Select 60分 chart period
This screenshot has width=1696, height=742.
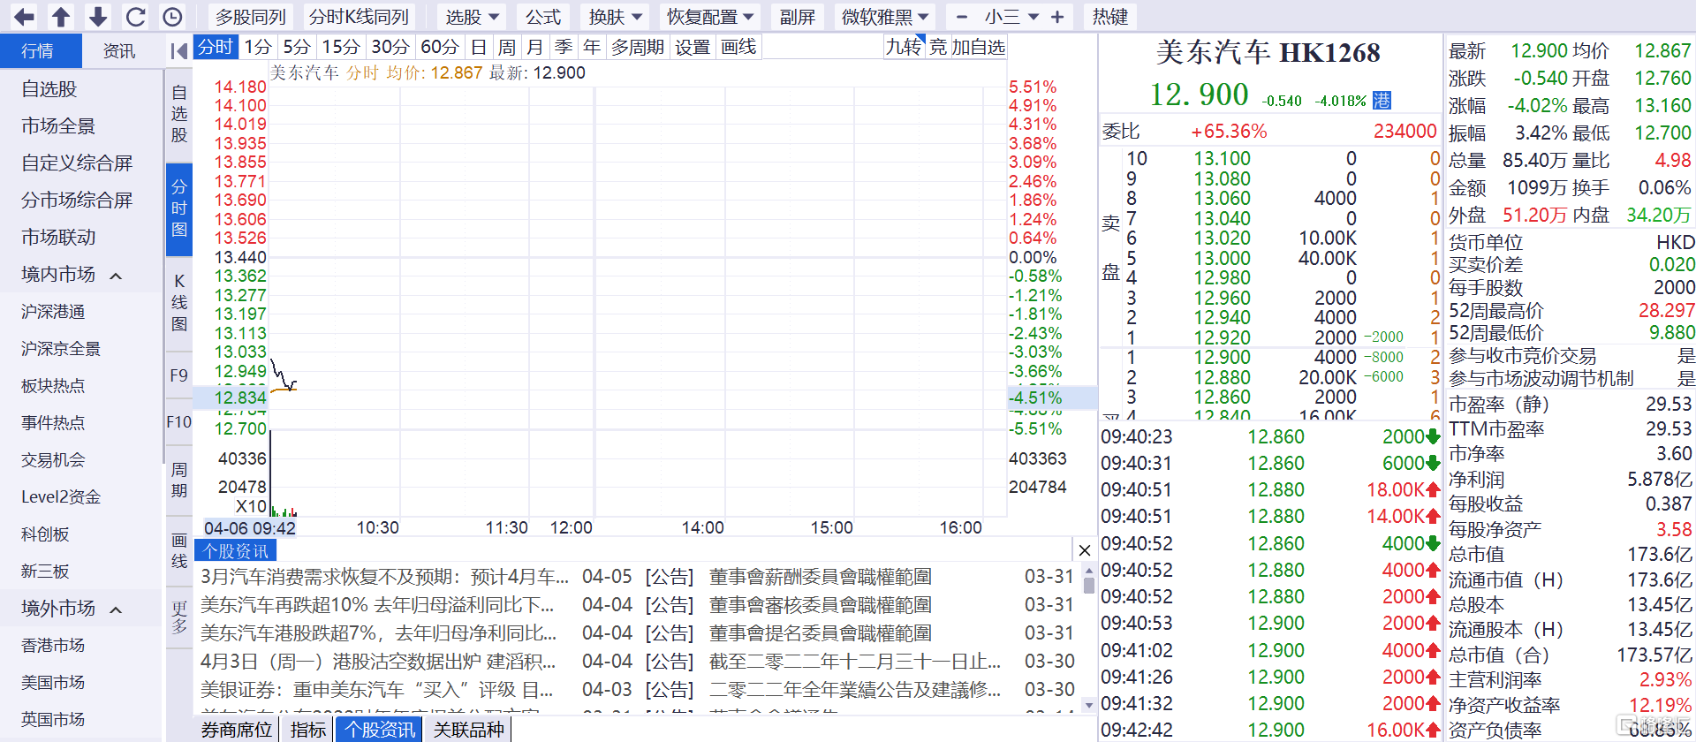pos(440,47)
